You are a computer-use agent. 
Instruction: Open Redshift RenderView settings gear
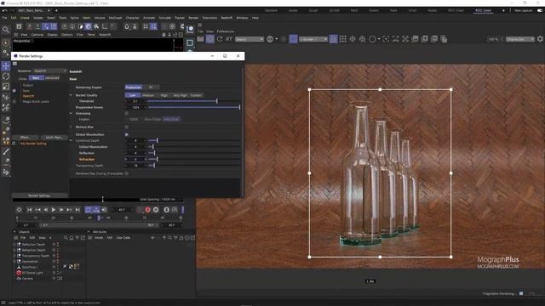click(x=540, y=39)
